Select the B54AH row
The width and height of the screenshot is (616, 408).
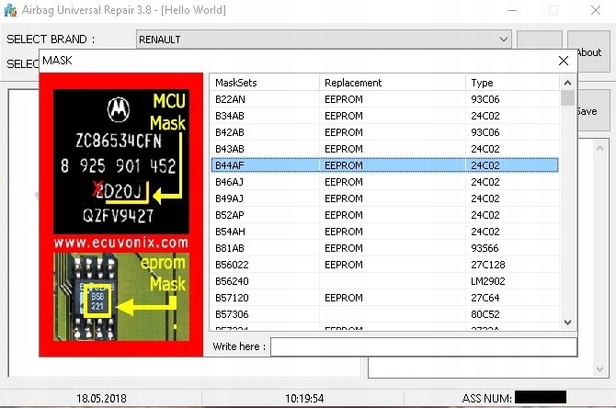pyautogui.click(x=384, y=232)
